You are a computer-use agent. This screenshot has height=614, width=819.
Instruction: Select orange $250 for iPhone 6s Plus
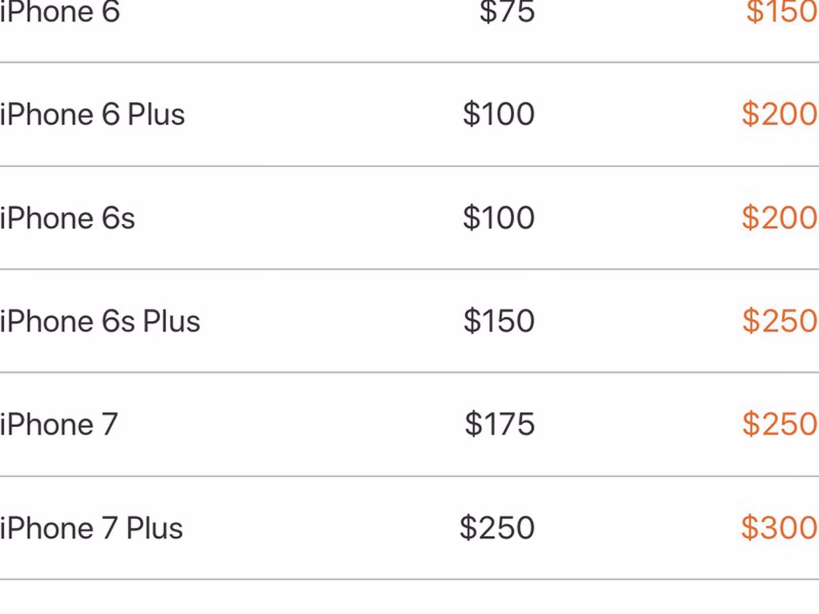pyautogui.click(x=780, y=321)
